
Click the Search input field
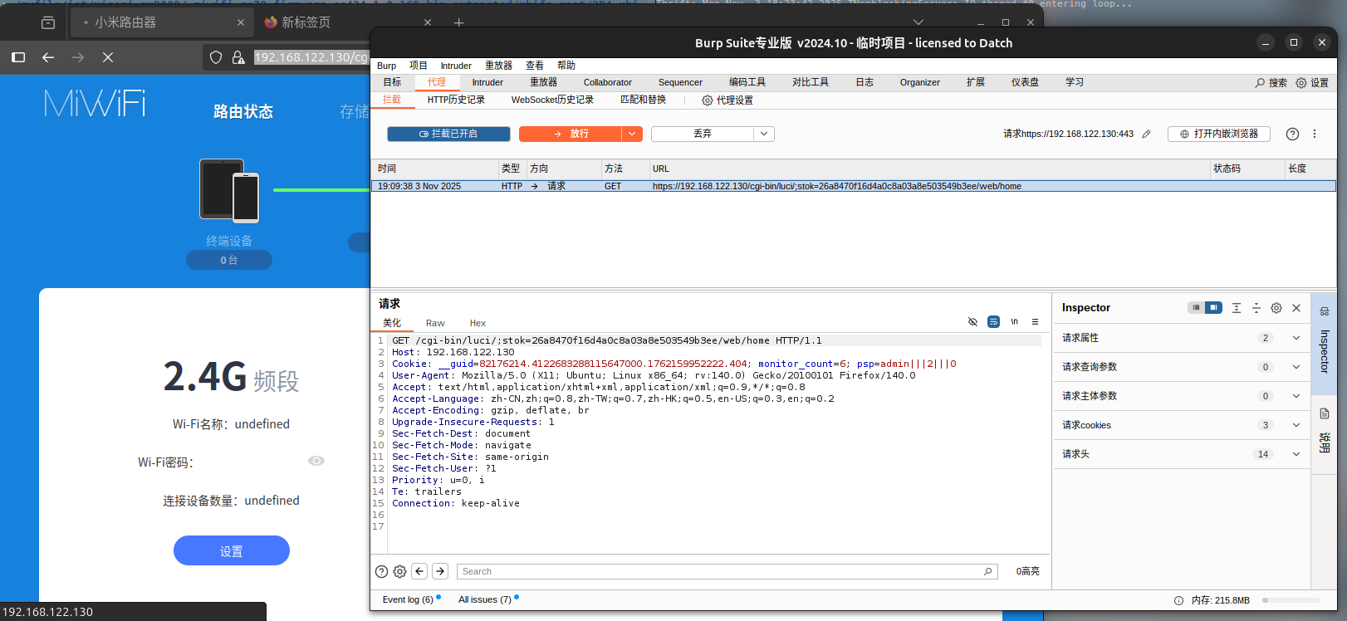(x=719, y=571)
